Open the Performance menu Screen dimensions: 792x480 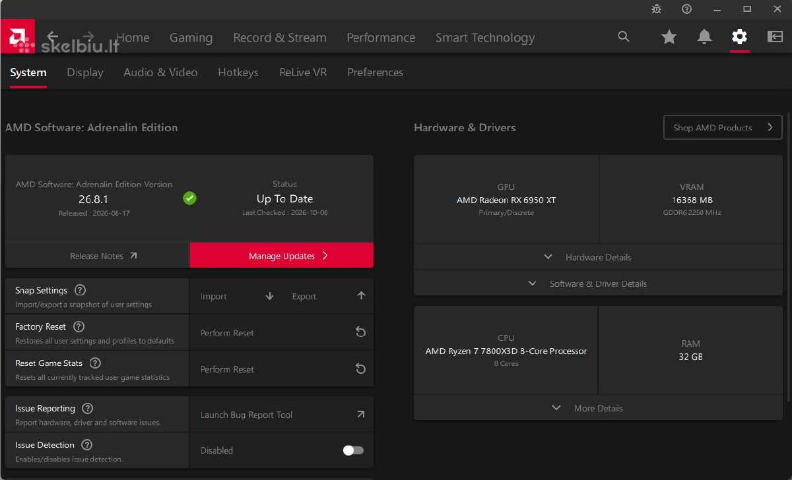point(381,38)
